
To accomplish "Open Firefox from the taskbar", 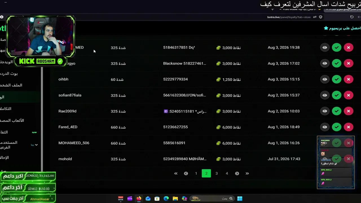I will coord(139,198).
